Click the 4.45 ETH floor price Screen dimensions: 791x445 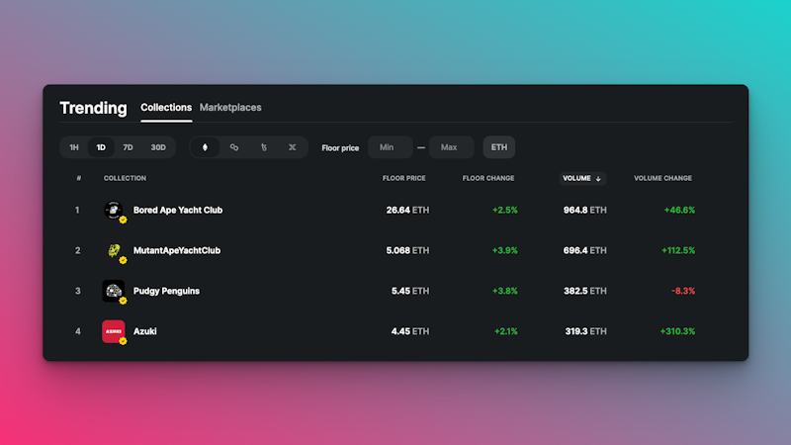[x=410, y=331]
